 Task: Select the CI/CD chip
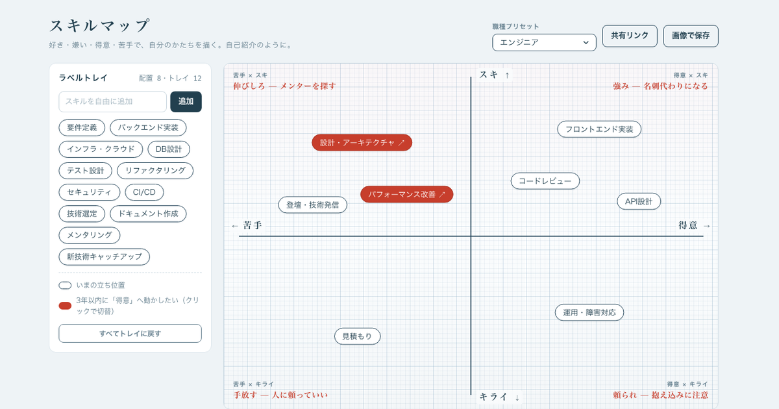tap(144, 192)
